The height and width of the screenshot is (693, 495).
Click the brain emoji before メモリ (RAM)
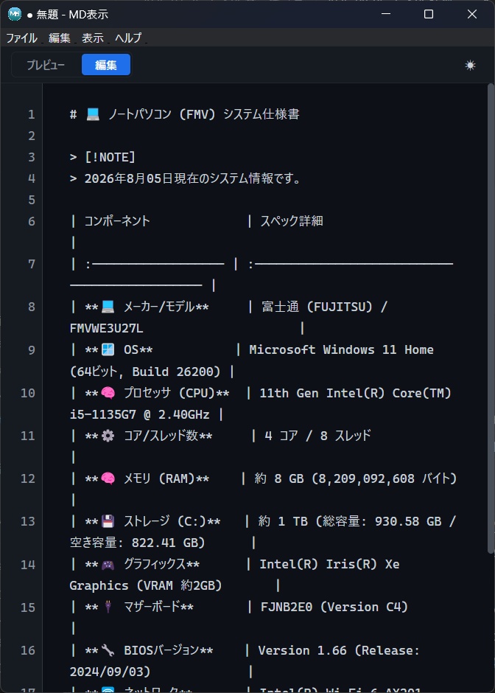[108, 478]
